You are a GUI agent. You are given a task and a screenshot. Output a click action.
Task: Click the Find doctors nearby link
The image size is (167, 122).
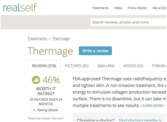coord(140,120)
